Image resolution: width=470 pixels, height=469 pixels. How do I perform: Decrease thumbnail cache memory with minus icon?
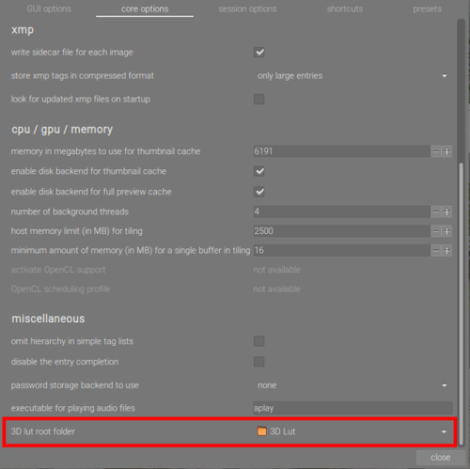click(x=436, y=151)
